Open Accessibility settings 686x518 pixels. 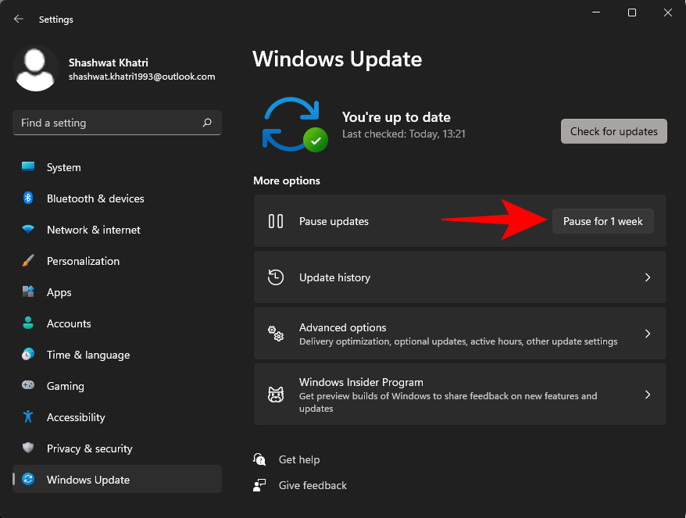point(27,417)
